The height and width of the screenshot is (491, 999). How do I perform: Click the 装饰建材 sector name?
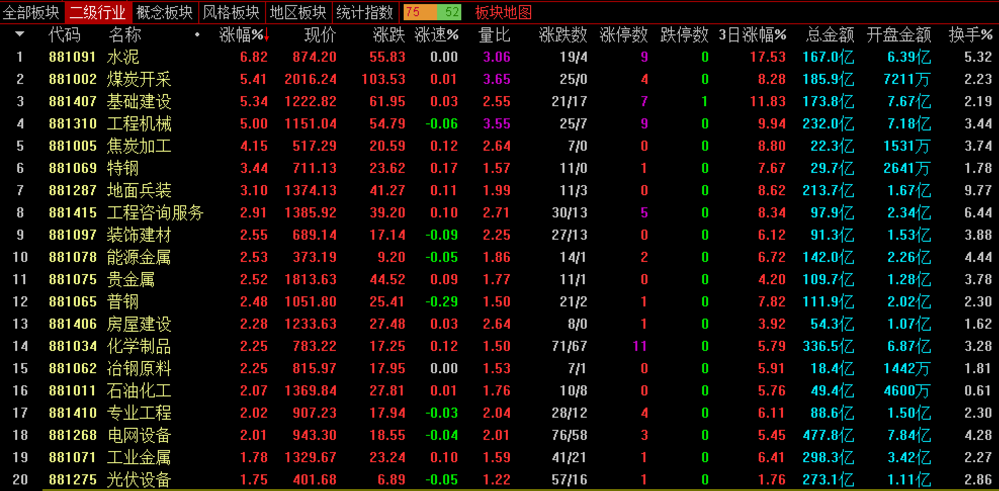click(139, 235)
